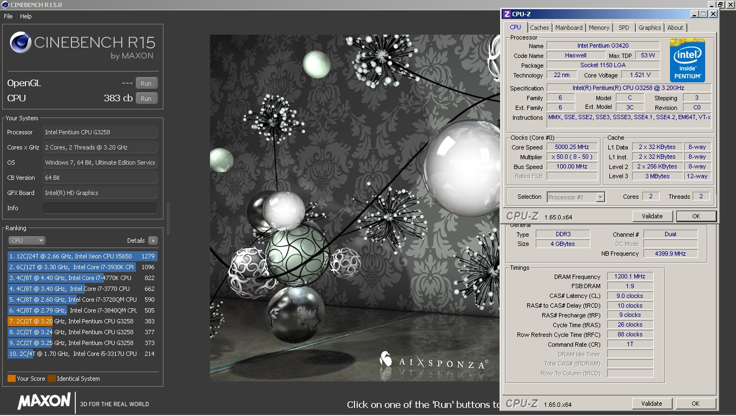Click the MAXON logo at bottom left
This screenshot has width=736, height=416.
(44, 401)
